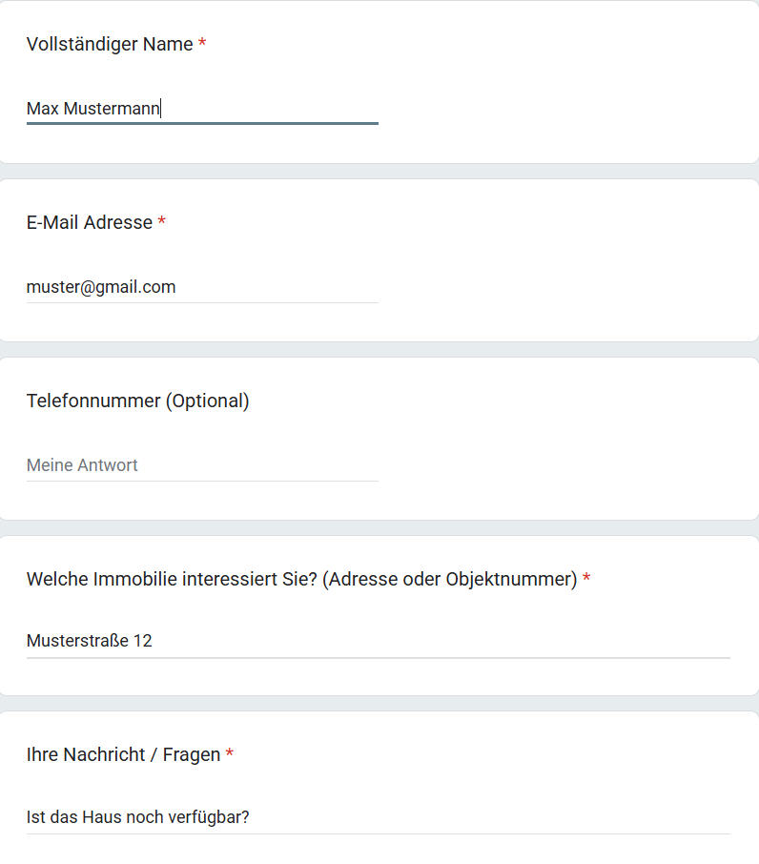Image resolution: width=759 pixels, height=864 pixels.
Task: Click the required asterisk after 'E-Mail Adresse'
Action: [162, 223]
